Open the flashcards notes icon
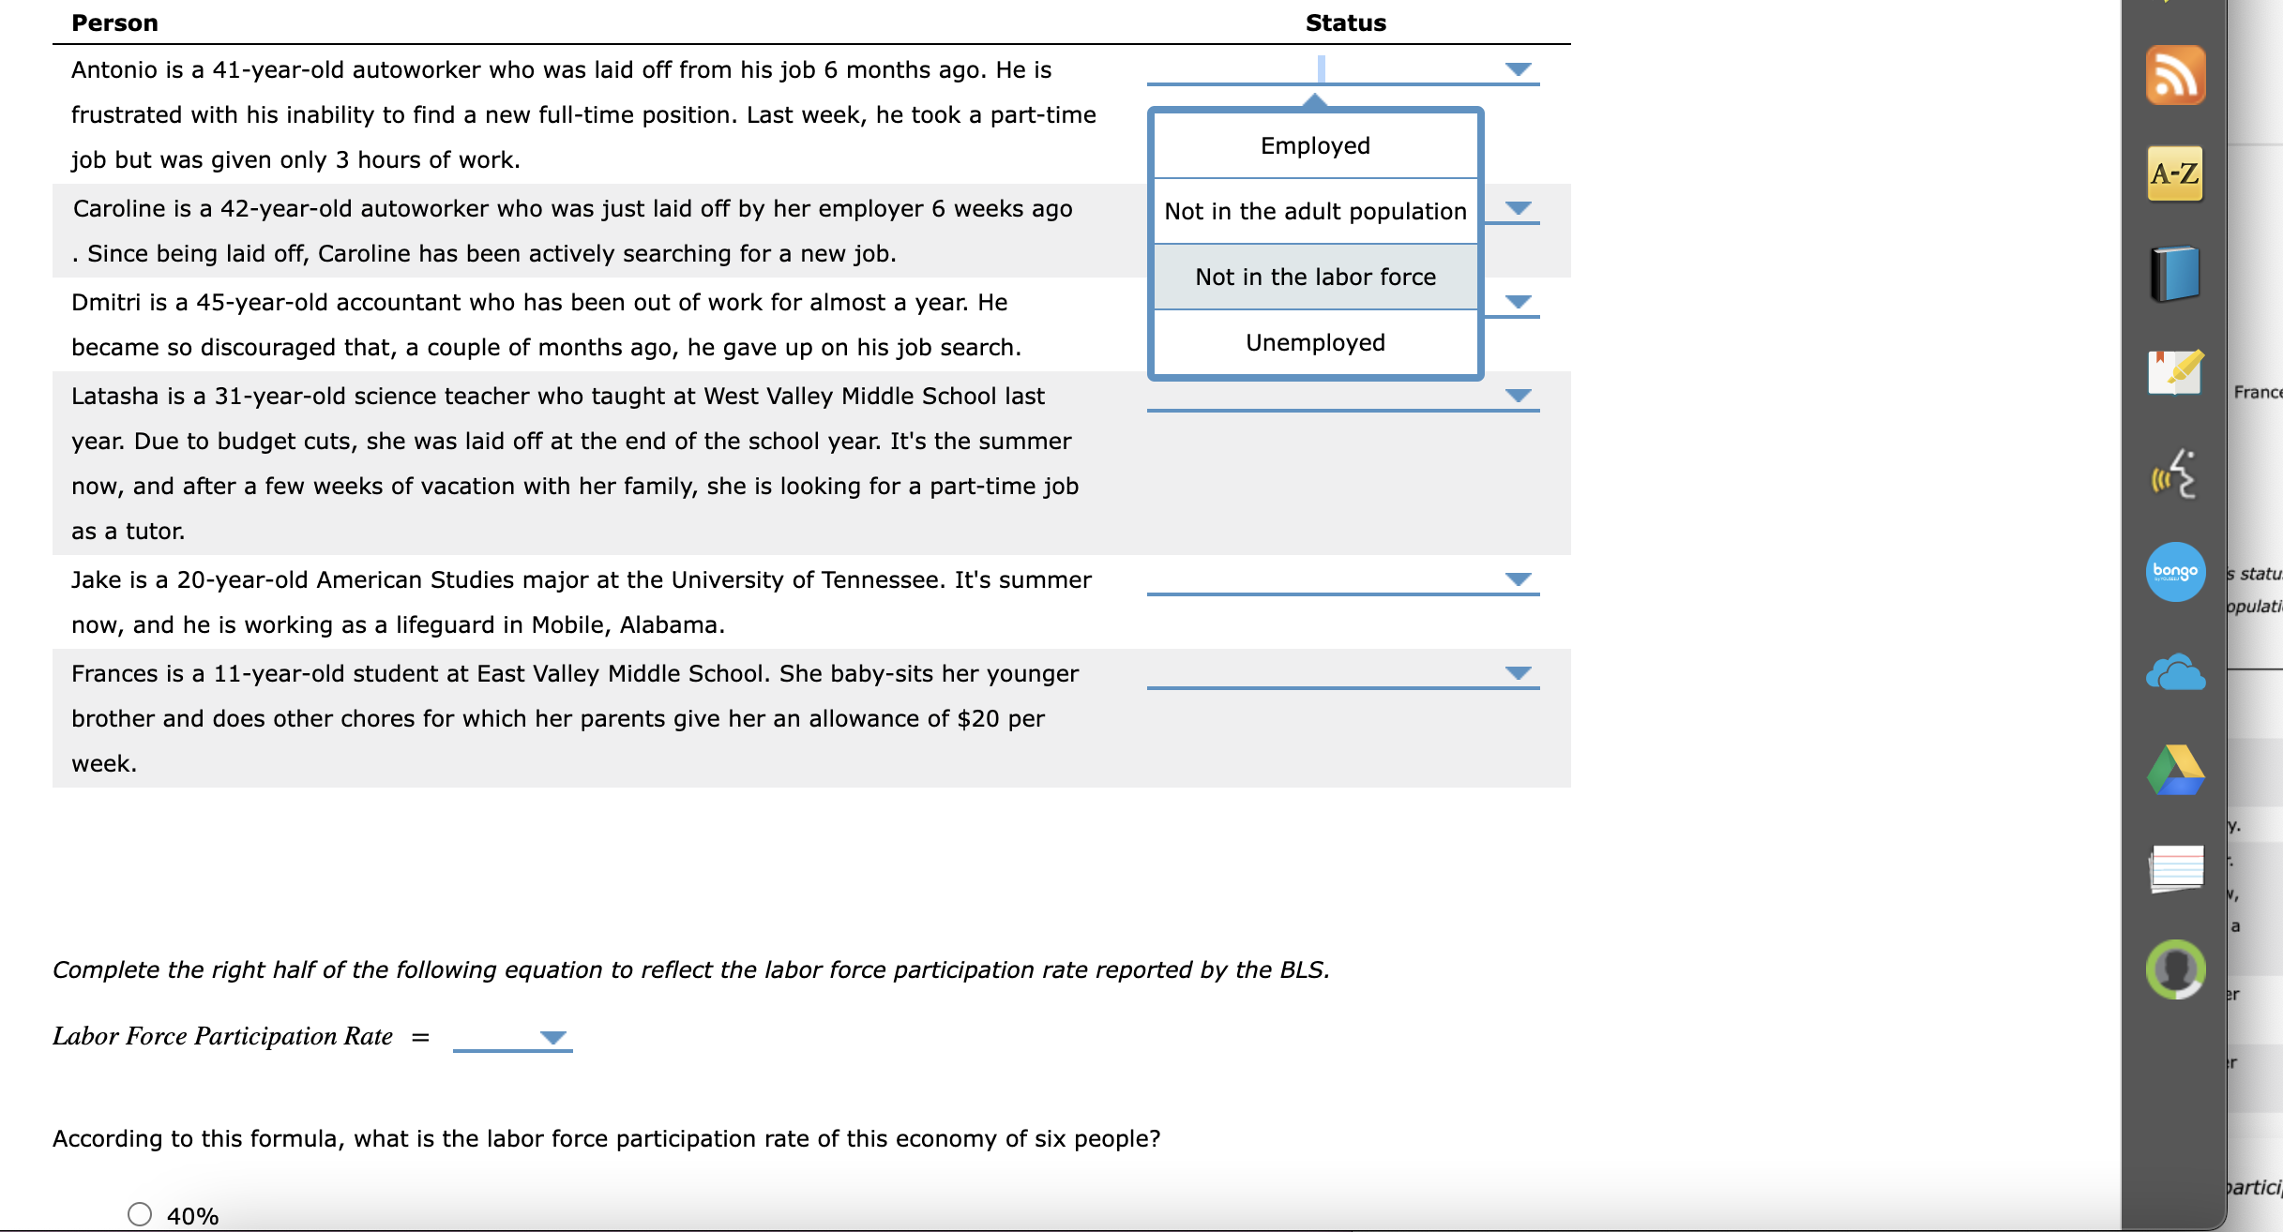The image size is (2283, 1232). (2176, 870)
